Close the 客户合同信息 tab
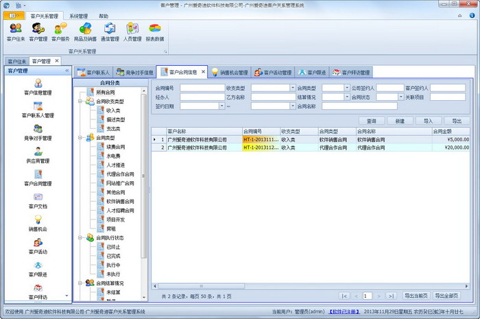The height and width of the screenshot is (319, 480). 203,71
